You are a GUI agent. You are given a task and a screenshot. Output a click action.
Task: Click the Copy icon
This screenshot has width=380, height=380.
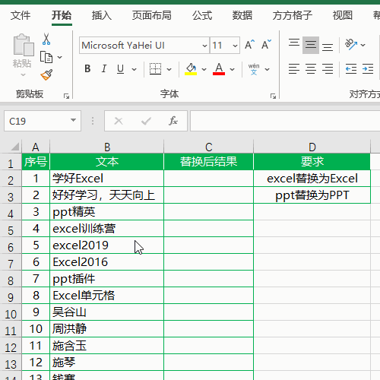point(46,57)
